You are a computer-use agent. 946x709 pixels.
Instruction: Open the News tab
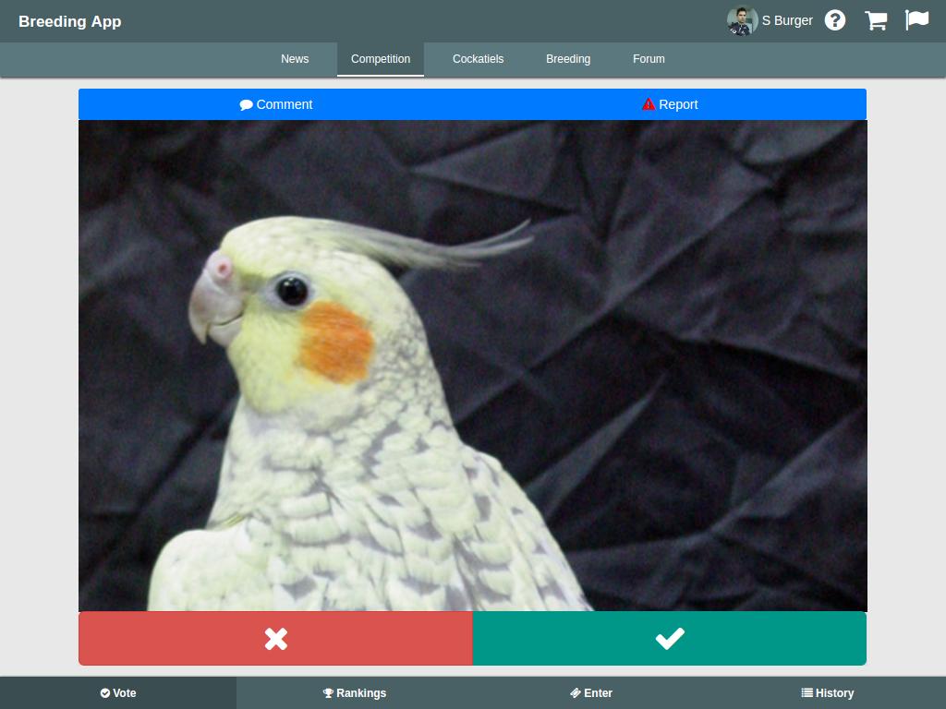(x=295, y=59)
